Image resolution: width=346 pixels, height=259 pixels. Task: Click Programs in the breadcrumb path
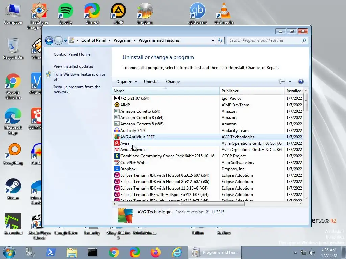122,40
